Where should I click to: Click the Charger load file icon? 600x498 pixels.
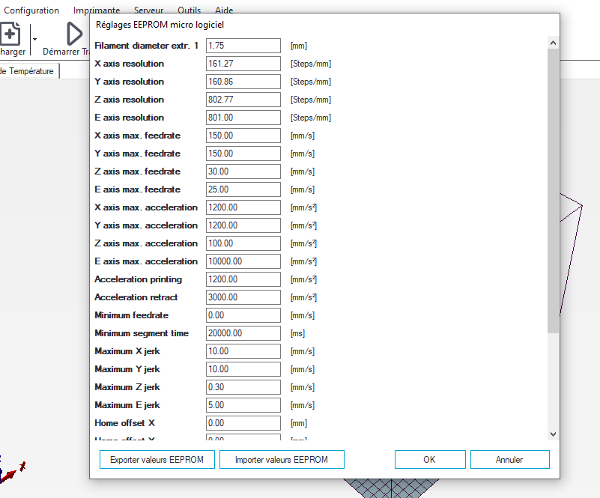tap(10, 34)
